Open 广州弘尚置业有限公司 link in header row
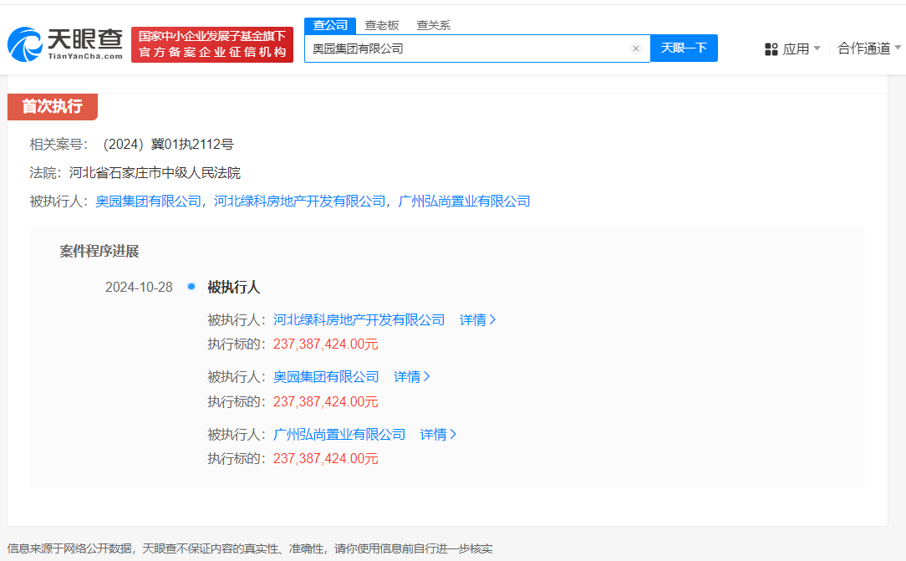Viewport: 906px width, 561px height. point(465,201)
